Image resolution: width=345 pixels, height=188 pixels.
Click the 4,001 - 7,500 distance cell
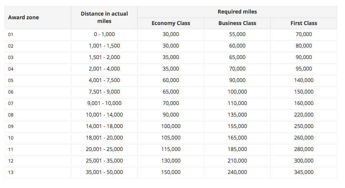pos(104,80)
